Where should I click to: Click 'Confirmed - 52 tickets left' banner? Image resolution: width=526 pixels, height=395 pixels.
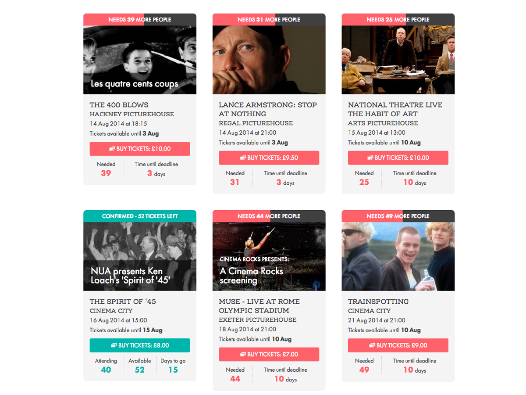pos(140,216)
